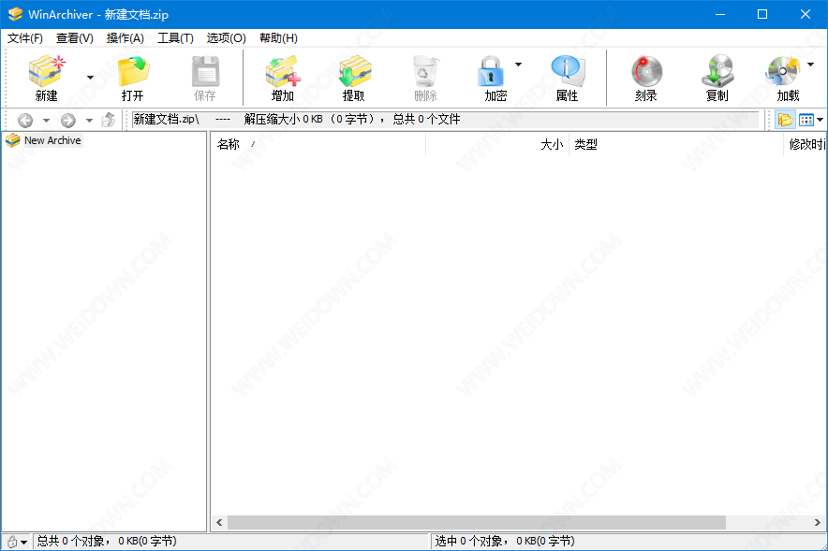Close the WinArchiver window

coord(806,14)
